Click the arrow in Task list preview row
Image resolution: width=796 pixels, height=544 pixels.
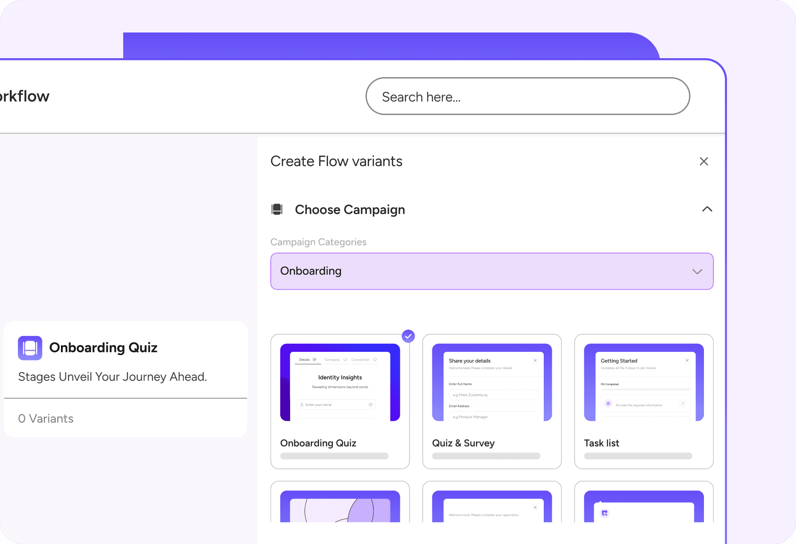click(683, 403)
